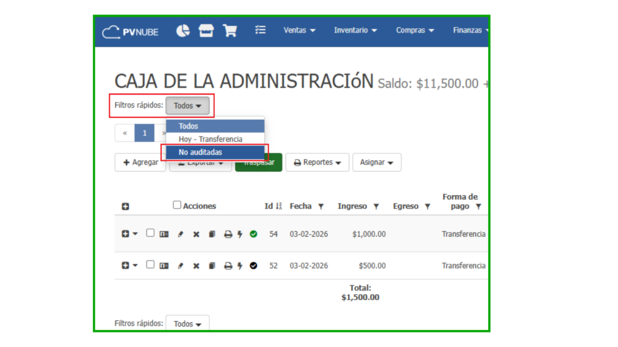Tick the checkbox for record 54

150,233
